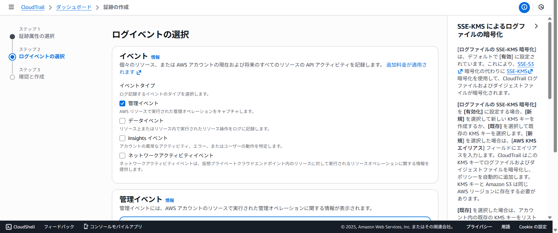Open the Console Mobile App link
The image size is (558, 233).
(113, 227)
